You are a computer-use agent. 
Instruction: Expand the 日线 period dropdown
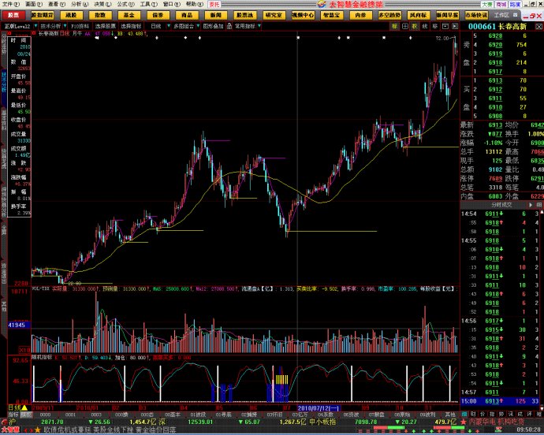[157, 26]
